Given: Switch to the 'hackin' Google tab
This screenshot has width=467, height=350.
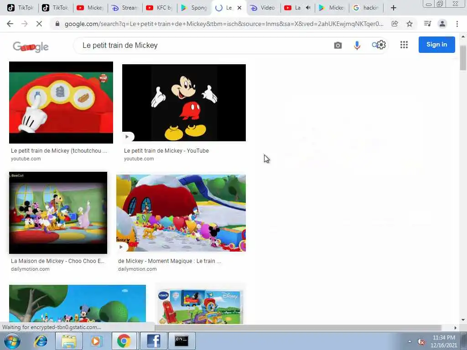Looking at the screenshot, I should (366, 8).
